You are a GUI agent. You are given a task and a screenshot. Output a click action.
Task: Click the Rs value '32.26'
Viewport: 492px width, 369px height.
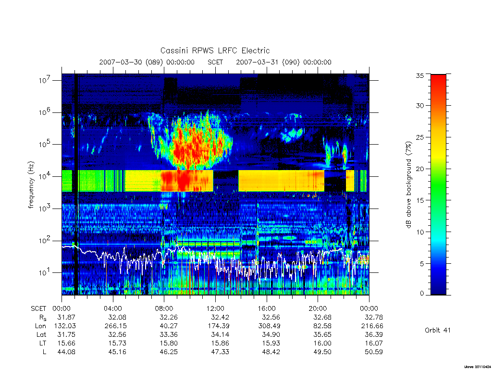pos(169,317)
